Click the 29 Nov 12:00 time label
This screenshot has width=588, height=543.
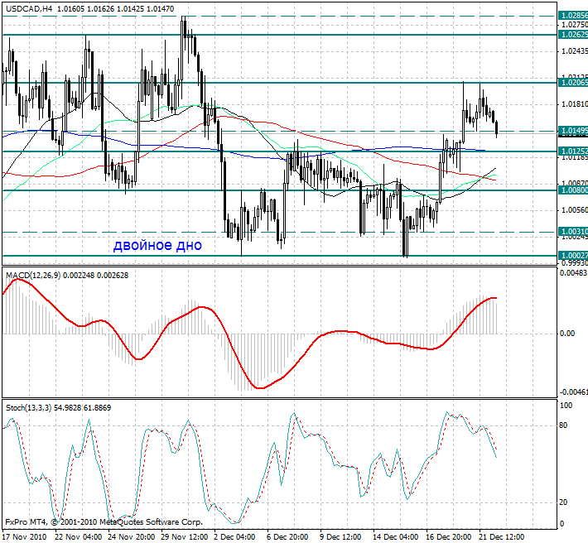pyautogui.click(x=185, y=537)
